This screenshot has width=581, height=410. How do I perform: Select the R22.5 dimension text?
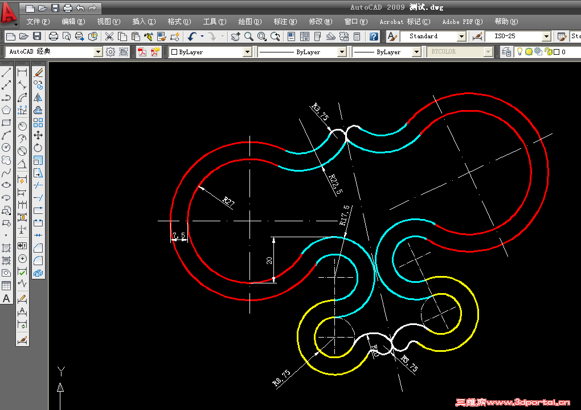(x=335, y=184)
